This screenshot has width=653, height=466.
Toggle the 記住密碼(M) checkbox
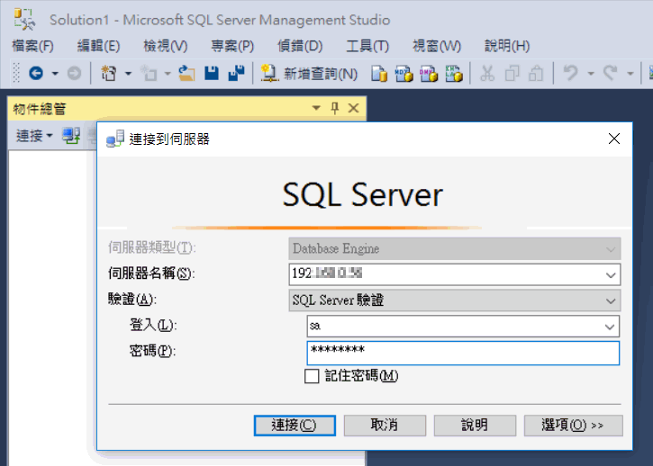pyautogui.click(x=312, y=376)
